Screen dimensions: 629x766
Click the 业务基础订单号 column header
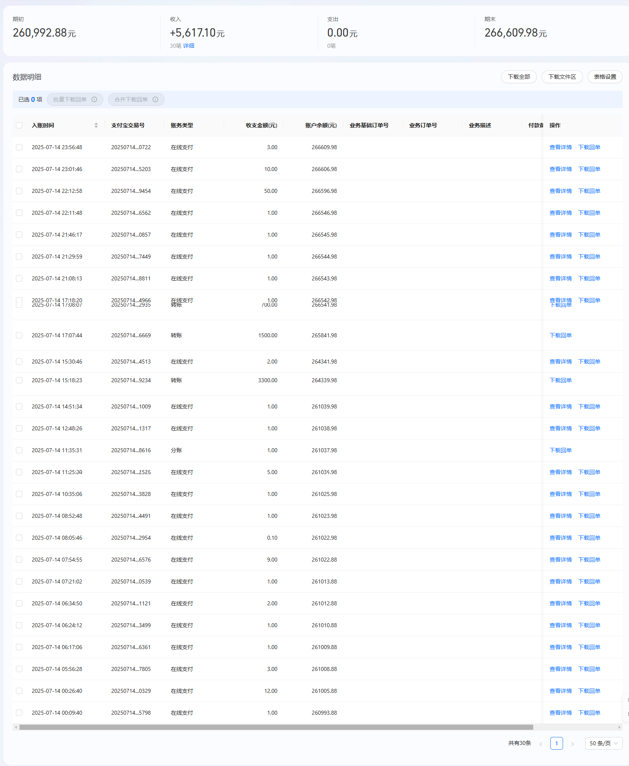[369, 125]
